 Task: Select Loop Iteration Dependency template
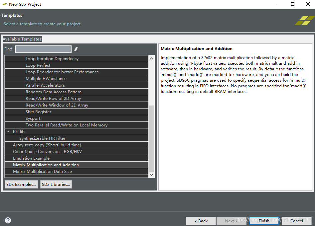(x=77, y=58)
